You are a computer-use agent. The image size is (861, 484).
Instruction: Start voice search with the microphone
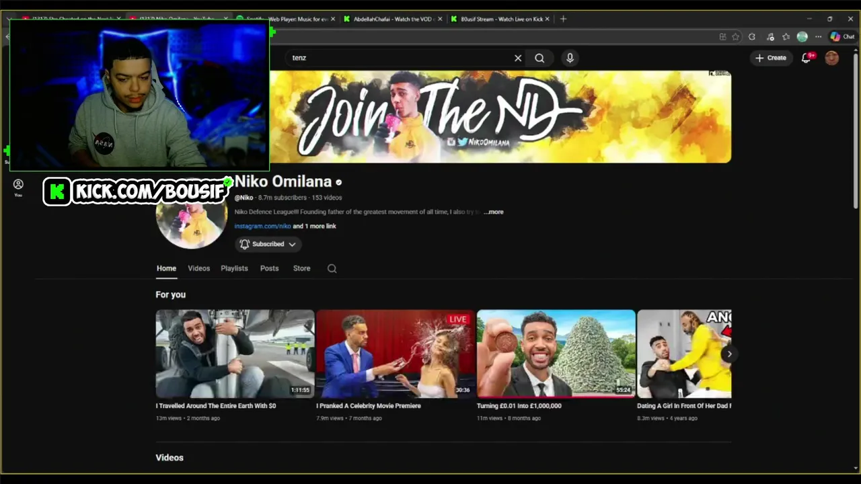click(570, 58)
